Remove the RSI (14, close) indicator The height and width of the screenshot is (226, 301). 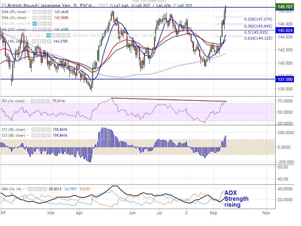48,101
